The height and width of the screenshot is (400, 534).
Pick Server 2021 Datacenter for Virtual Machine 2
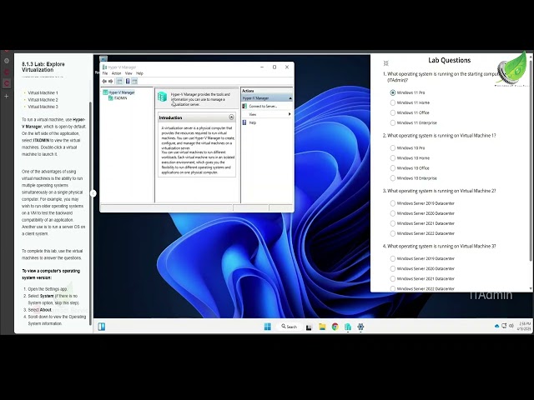pyautogui.click(x=393, y=223)
